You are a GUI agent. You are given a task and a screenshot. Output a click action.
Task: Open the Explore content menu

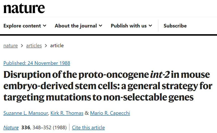(25, 26)
